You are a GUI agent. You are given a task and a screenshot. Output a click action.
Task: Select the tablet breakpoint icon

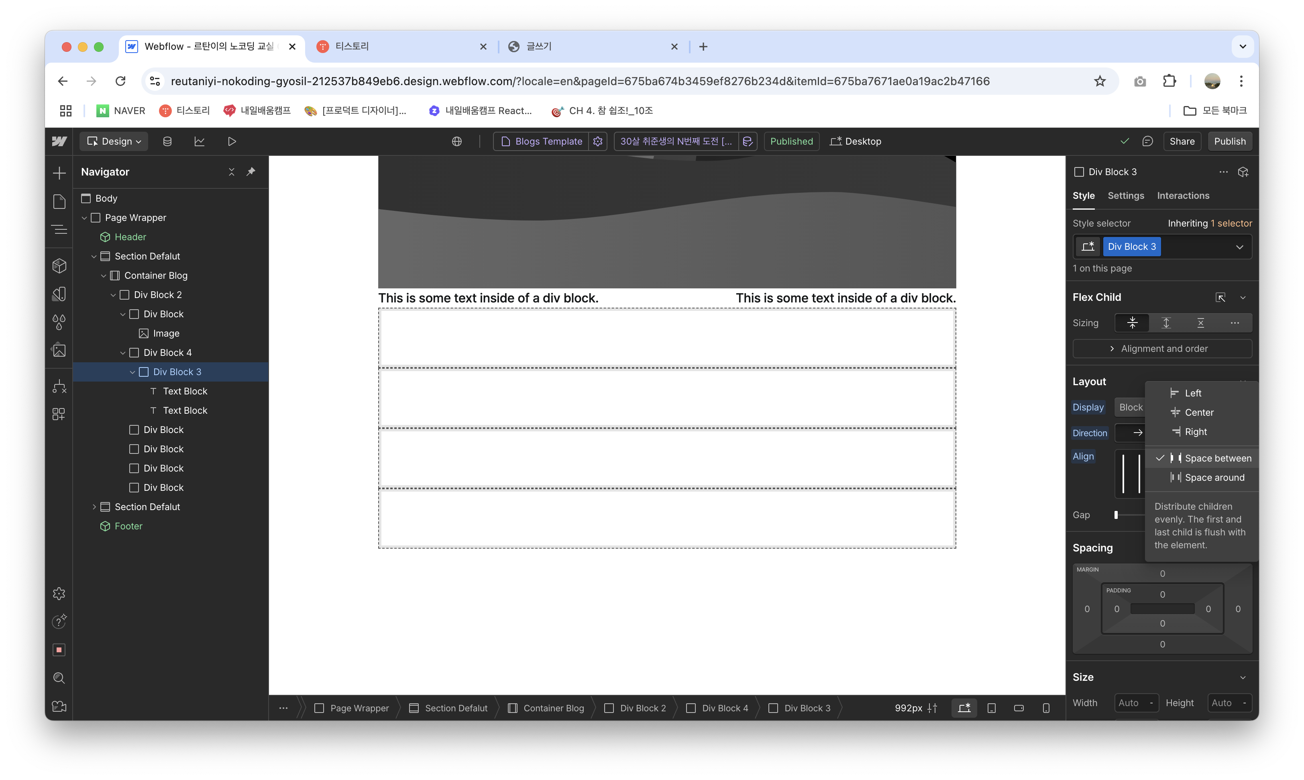pyautogui.click(x=991, y=708)
